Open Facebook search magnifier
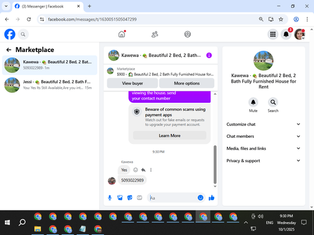 pos(23,34)
